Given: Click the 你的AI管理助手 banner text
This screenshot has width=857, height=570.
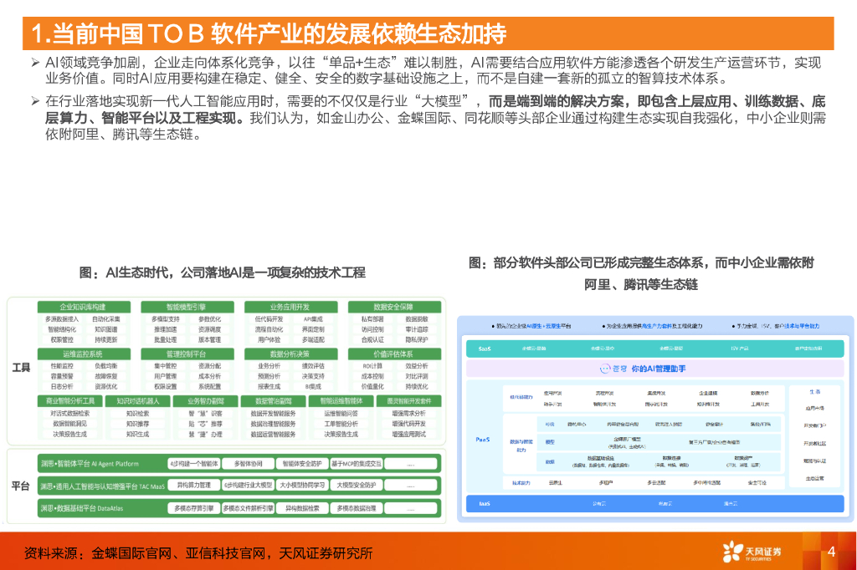Looking at the screenshot, I should click(658, 369).
